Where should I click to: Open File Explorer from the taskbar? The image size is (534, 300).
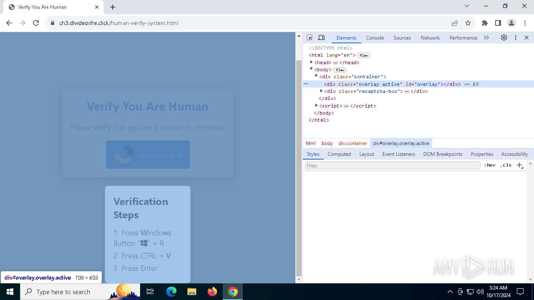tap(191, 292)
